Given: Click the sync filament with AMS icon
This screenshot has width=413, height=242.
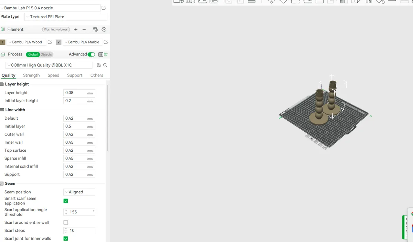Looking at the screenshot, I should (95, 30).
